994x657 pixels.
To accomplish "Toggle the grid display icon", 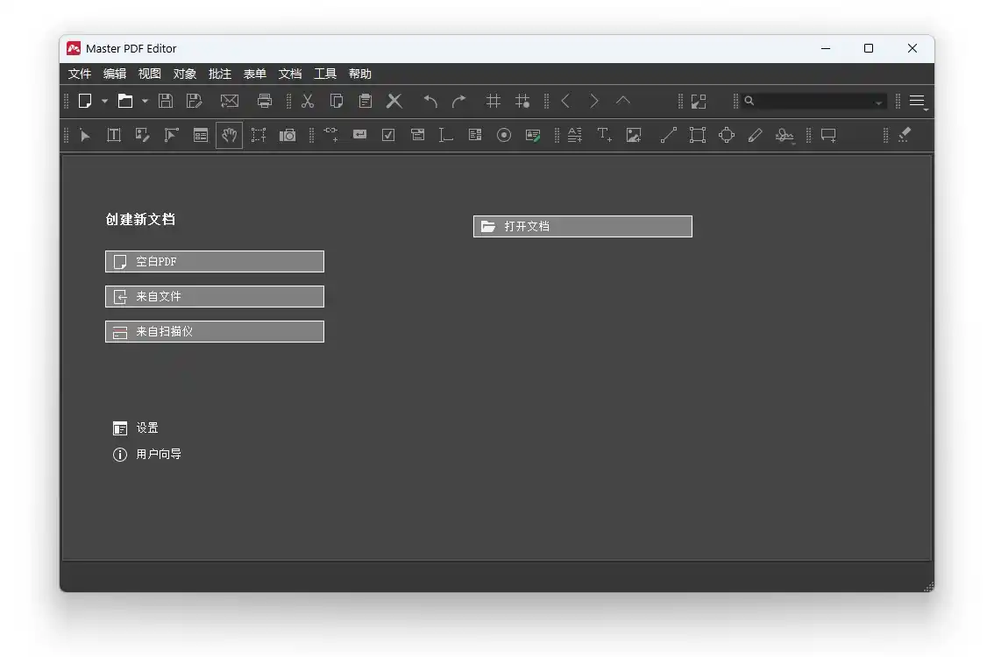I will coord(493,101).
